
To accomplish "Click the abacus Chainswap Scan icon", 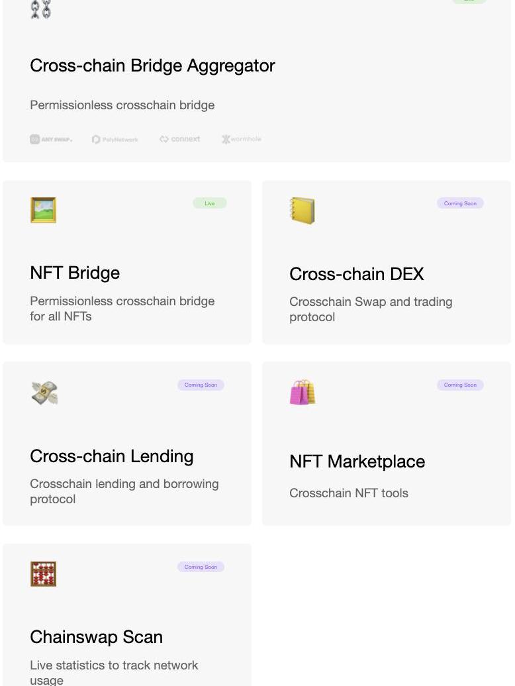I will click(43, 574).
